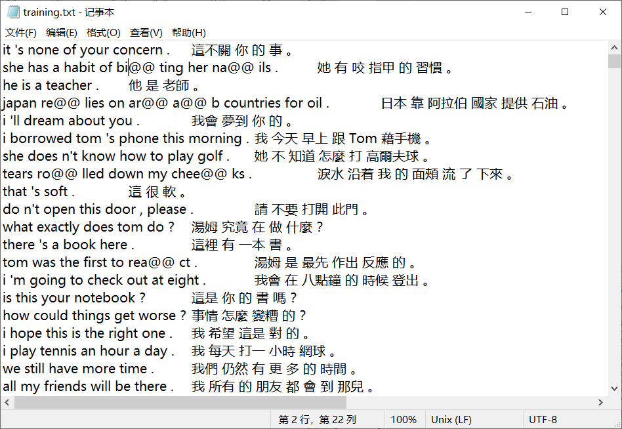Viewport: 622px width, 429px height.
Task: Open the 查看(V) menu
Action: 146,33
